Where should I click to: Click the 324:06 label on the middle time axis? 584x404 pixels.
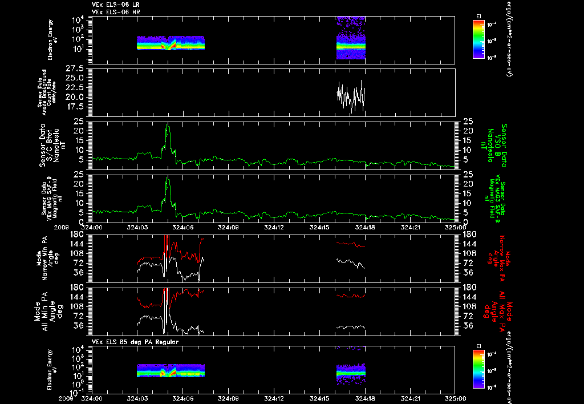click(183, 227)
